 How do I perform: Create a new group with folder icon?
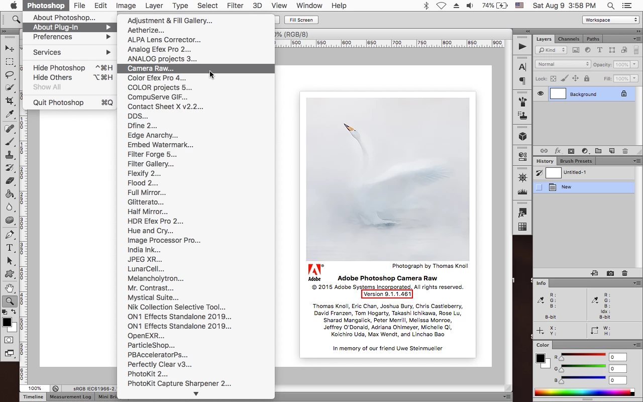(598, 151)
